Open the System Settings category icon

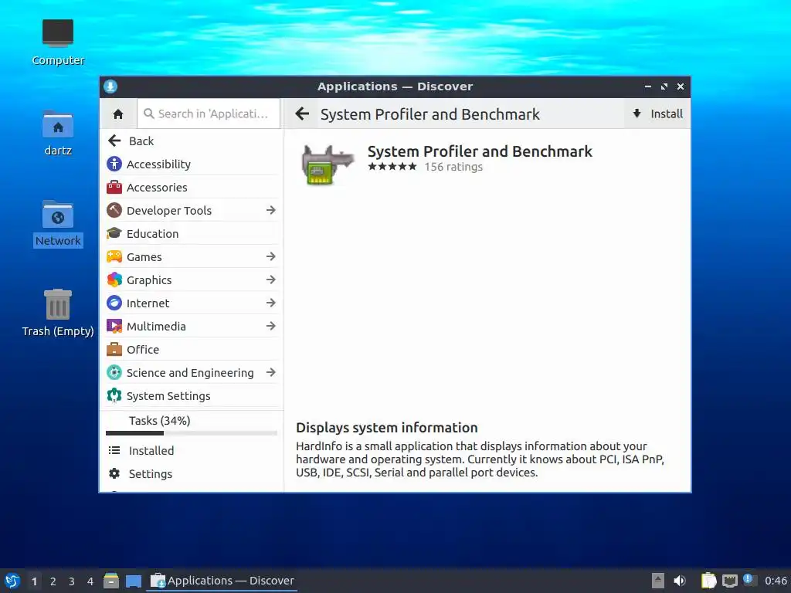(114, 396)
